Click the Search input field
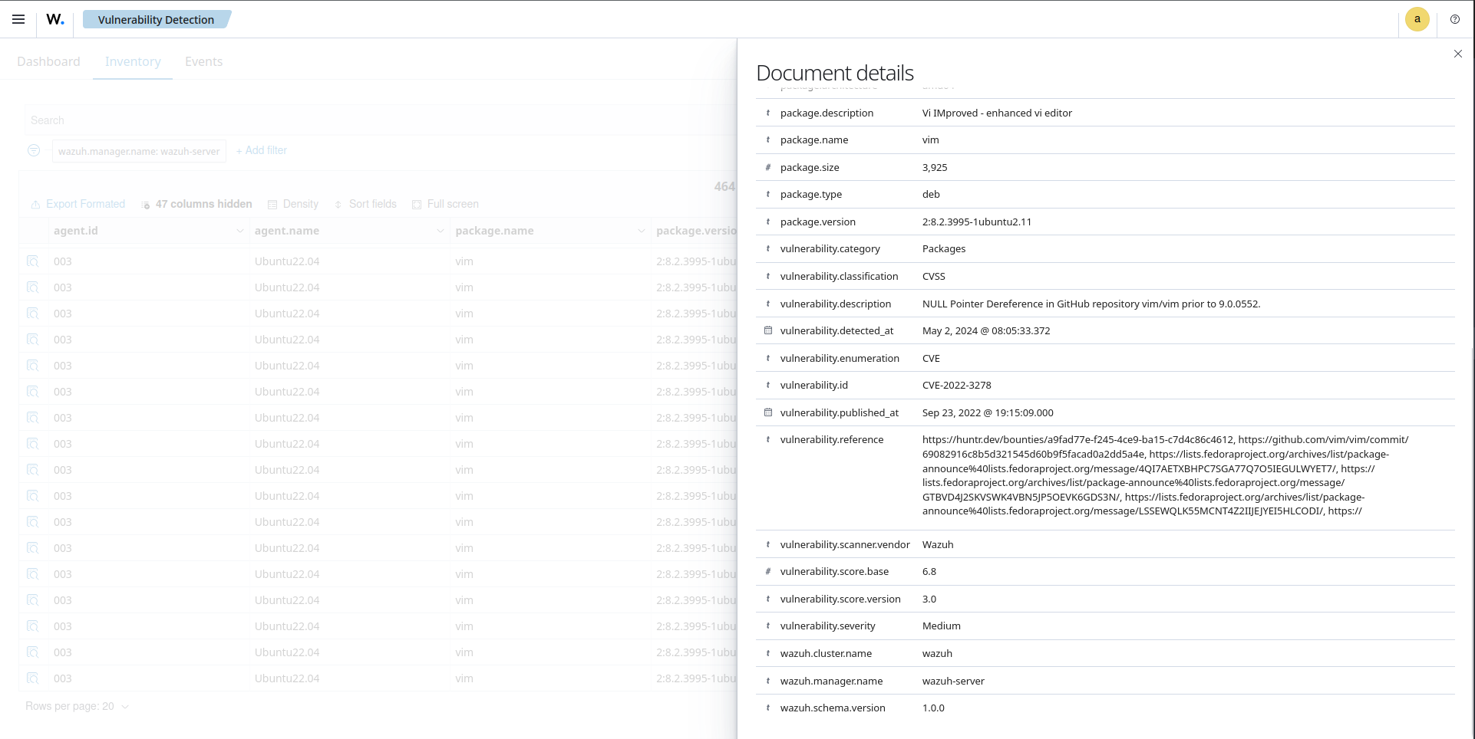The height and width of the screenshot is (739, 1475). coord(376,120)
